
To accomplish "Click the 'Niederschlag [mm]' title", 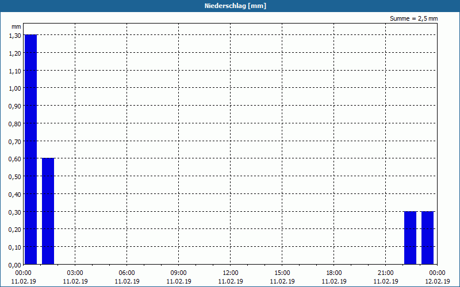I will 235,6.
